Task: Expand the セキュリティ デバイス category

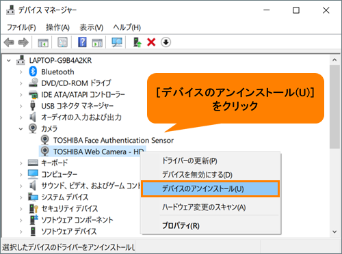Action: 21,209
